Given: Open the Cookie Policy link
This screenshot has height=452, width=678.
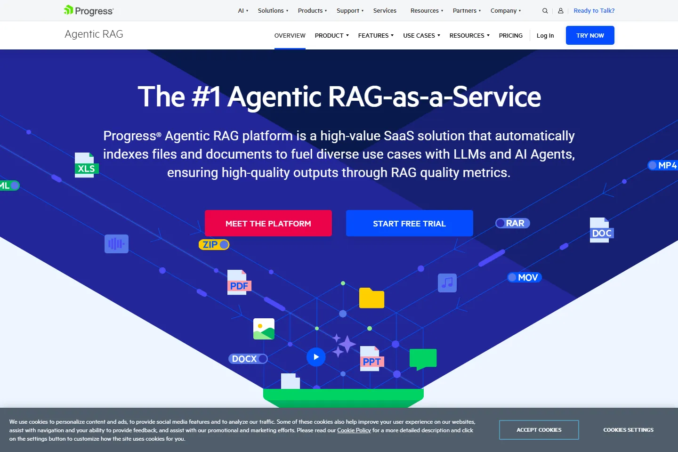Looking at the screenshot, I should coord(354,430).
